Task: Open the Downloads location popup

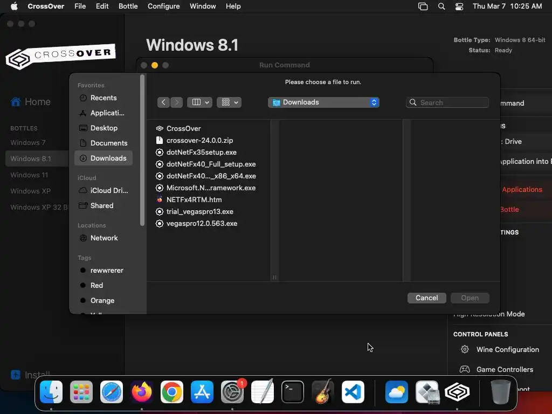Action: (323, 102)
